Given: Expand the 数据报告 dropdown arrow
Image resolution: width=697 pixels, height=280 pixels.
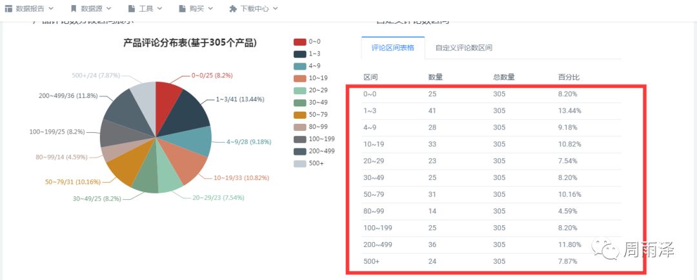Looking at the screenshot, I should pyautogui.click(x=51, y=9).
